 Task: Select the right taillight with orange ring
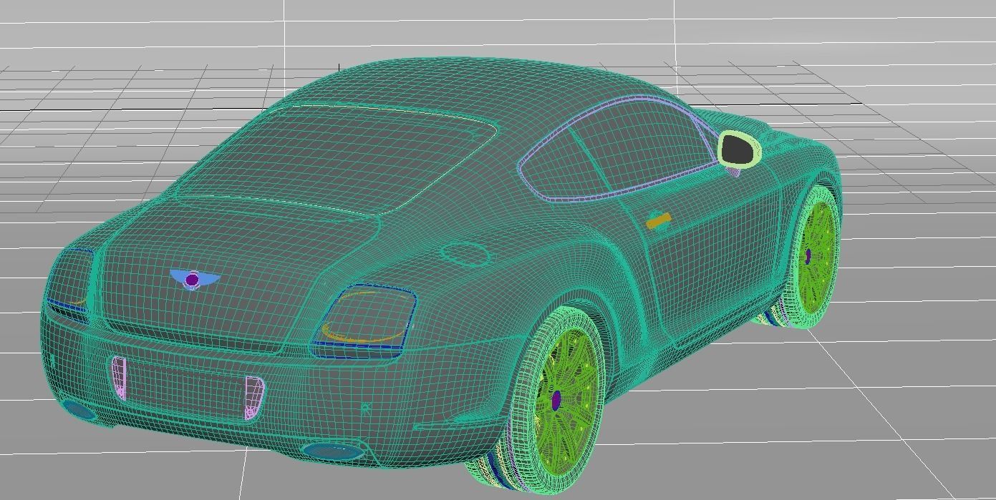pos(364,321)
